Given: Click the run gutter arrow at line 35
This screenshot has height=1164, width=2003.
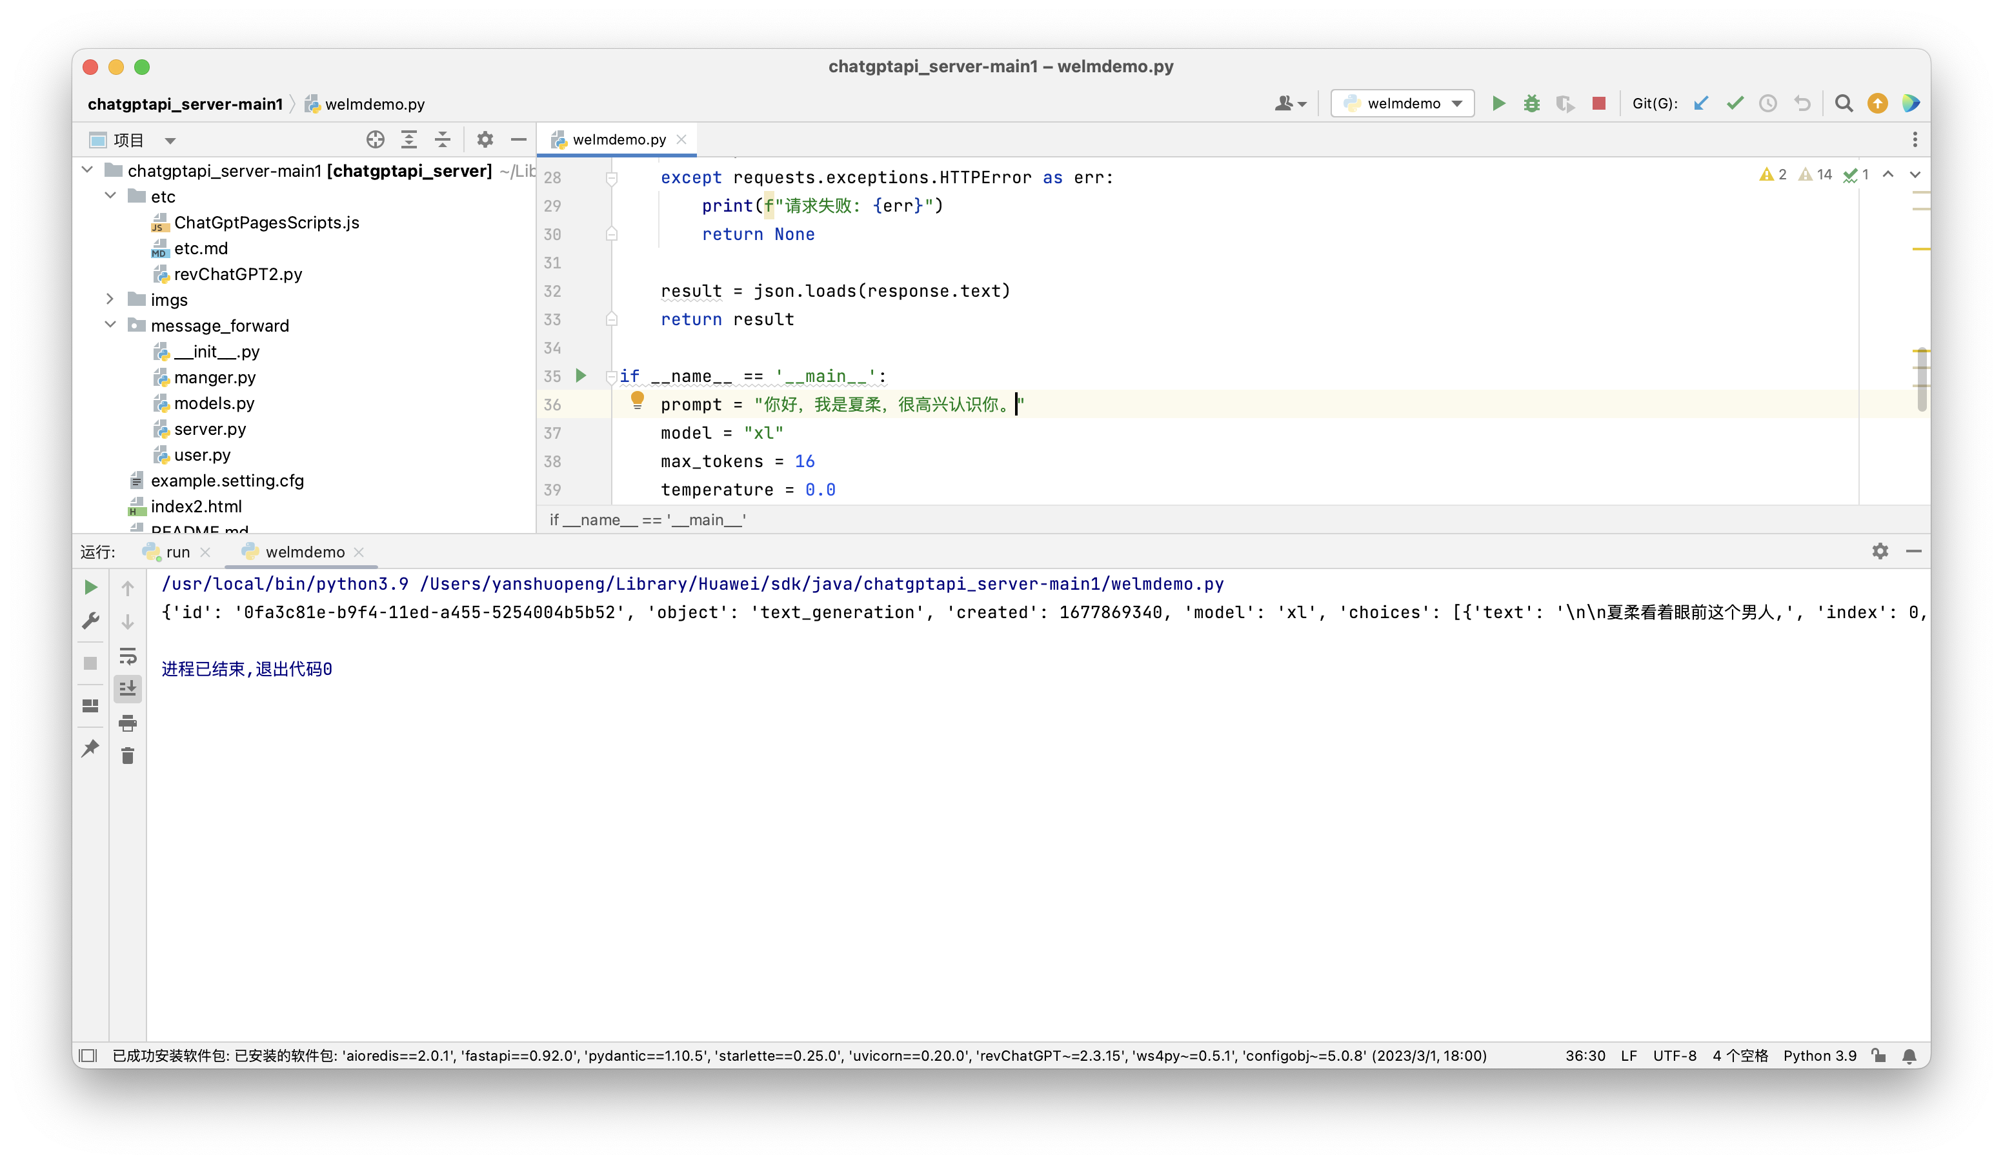Looking at the screenshot, I should point(581,375).
